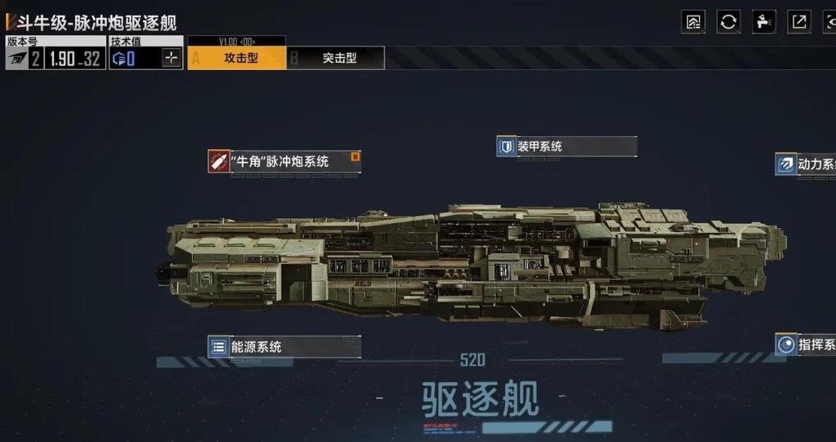The image size is (836, 442).
Task: Click the weapon system upgrade progress bar
Action: pyautogui.click(x=294, y=175)
